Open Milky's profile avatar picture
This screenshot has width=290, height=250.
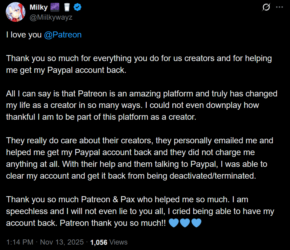(x=15, y=12)
